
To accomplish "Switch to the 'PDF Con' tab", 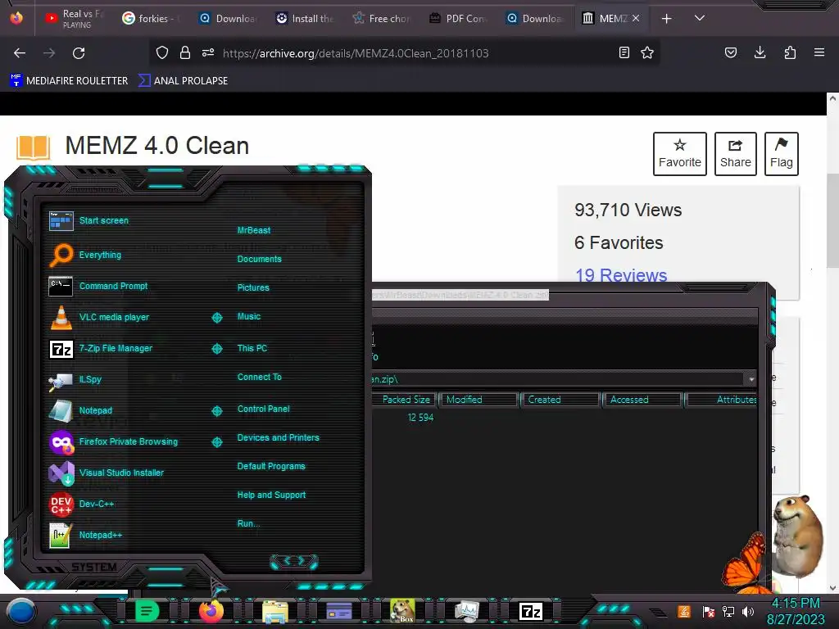I will pos(458,18).
